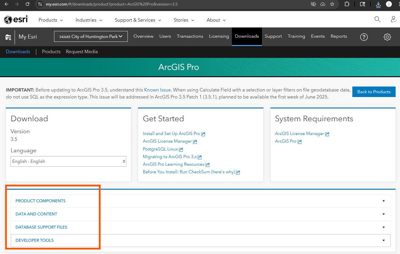Viewport: 400px width, 254px height.
Task: Select Products sub-navigation item
Action: pyautogui.click(x=51, y=51)
